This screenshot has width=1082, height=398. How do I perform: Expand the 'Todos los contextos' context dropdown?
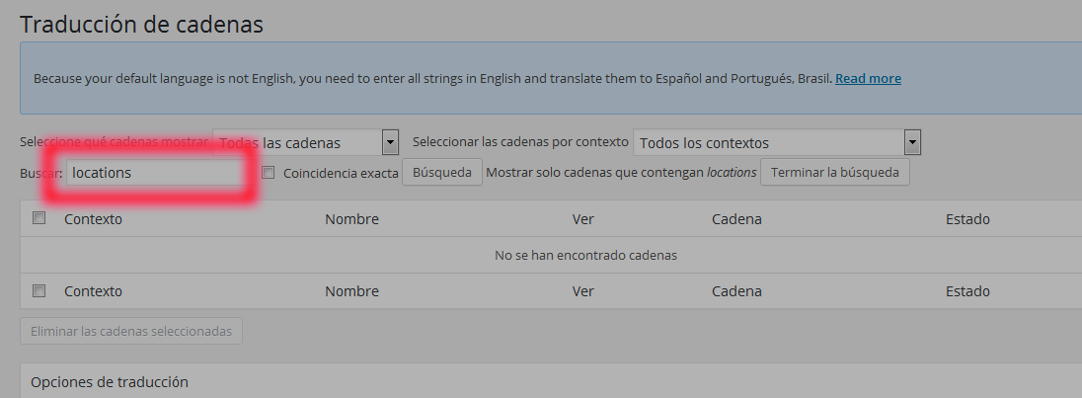click(777, 143)
